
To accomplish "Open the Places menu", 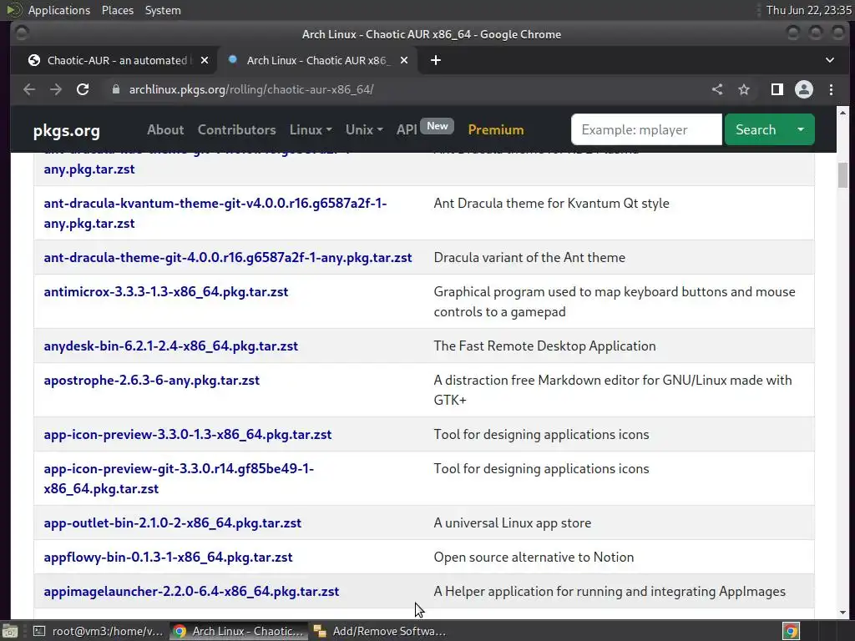I will pos(118,10).
